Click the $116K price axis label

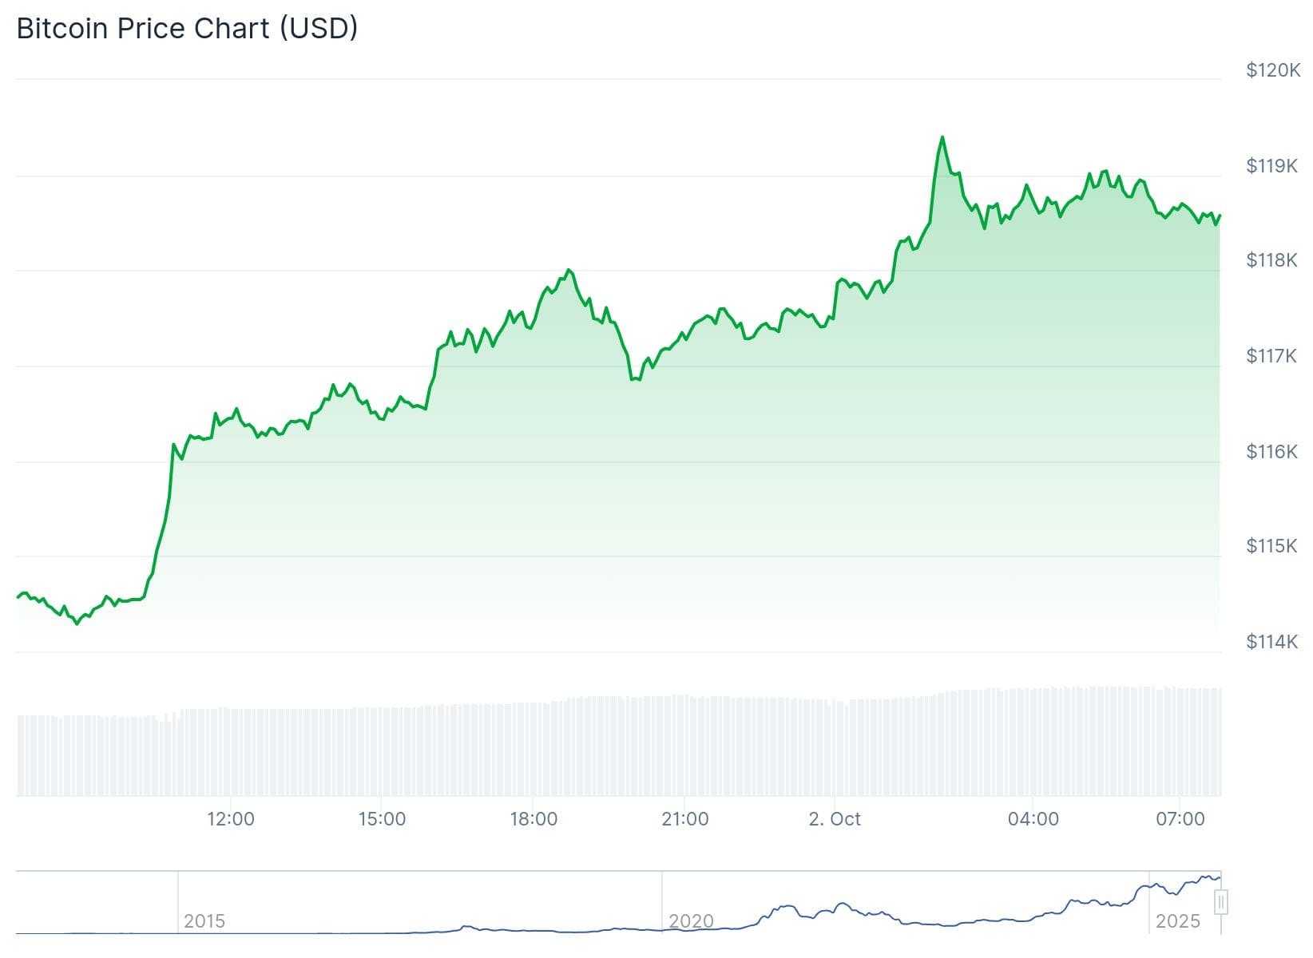tap(1271, 452)
